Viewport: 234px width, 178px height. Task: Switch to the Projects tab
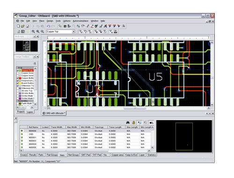[x=21, y=112]
